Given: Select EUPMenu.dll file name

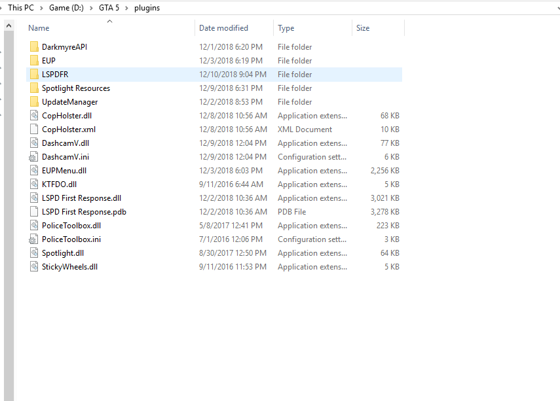Looking at the screenshot, I should click(x=64, y=171).
